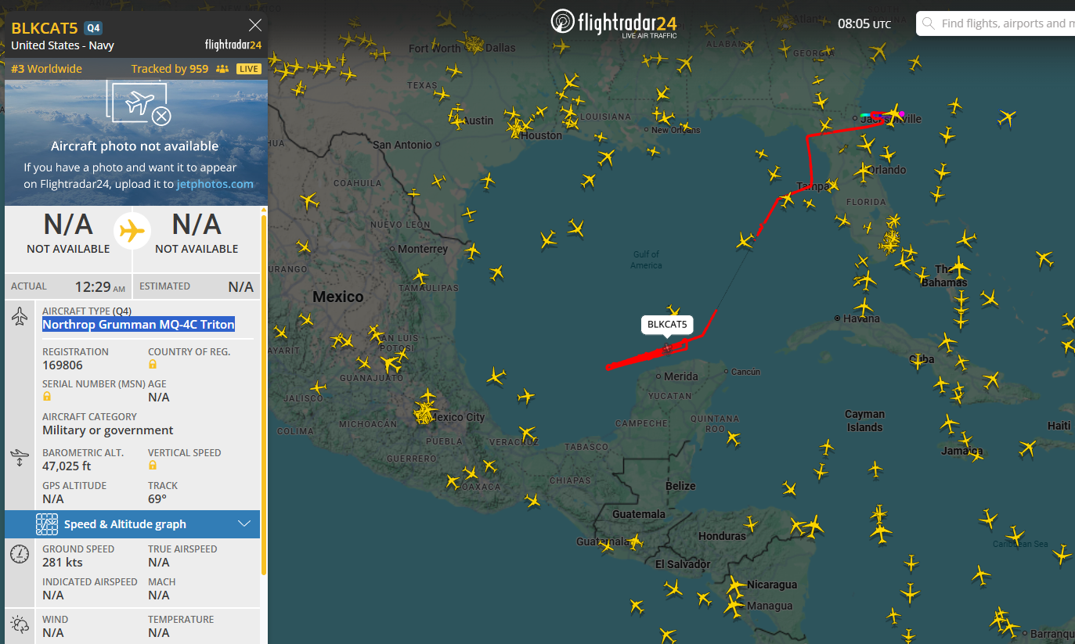Click the San Antonio city label on map
The height and width of the screenshot is (644, 1075).
pos(402,145)
